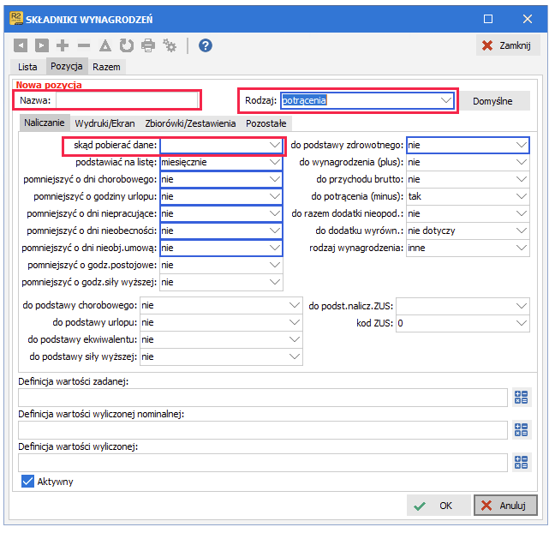Open formula editor for wartości zadanej
Viewport: 555px width, 533px height.
tap(521, 397)
